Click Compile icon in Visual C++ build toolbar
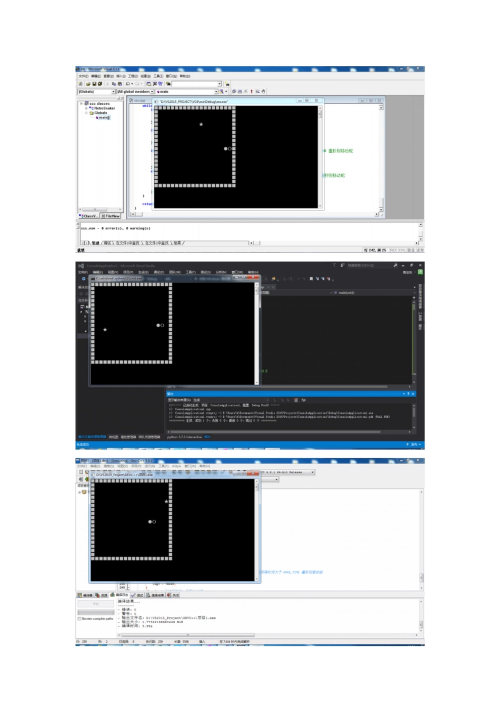This screenshot has height=708, width=500. pos(234,91)
